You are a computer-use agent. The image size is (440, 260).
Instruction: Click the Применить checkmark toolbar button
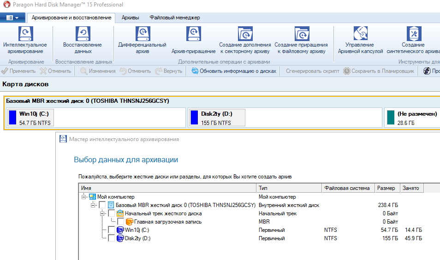[18, 71]
